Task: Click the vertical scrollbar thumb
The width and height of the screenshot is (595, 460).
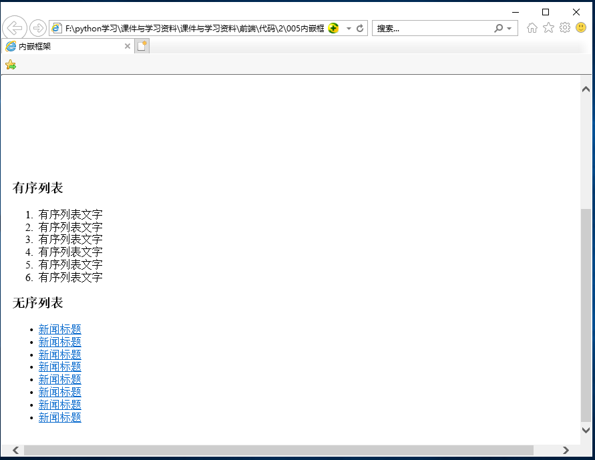Action: [x=586, y=315]
